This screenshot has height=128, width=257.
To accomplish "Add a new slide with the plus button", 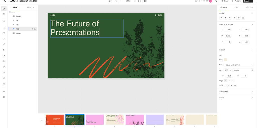I will coord(42,121).
